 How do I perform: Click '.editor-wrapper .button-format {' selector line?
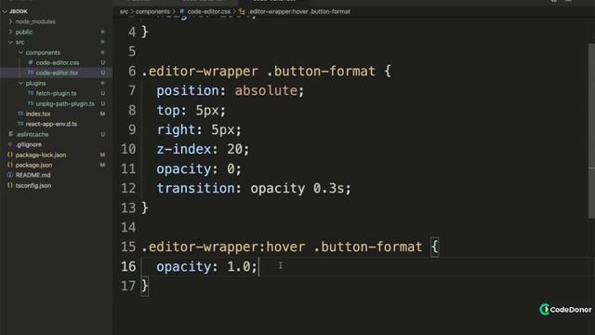(266, 71)
